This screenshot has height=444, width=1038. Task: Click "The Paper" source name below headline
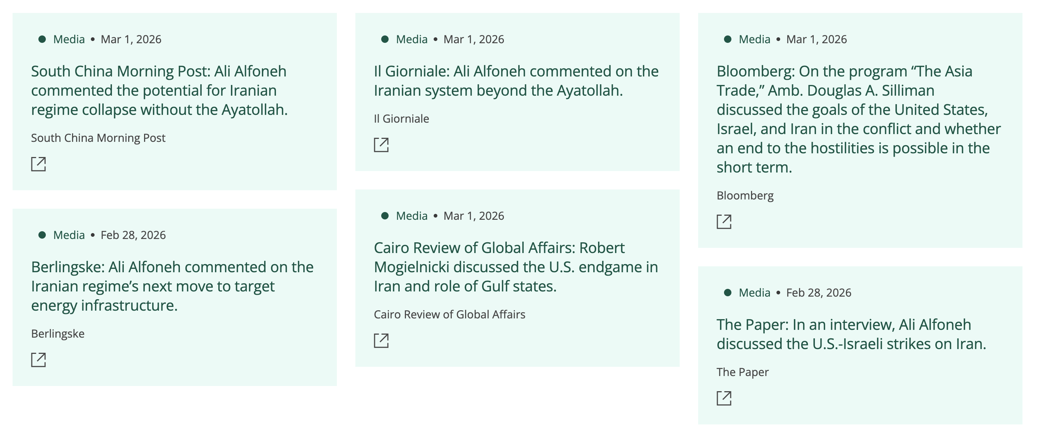[742, 372]
